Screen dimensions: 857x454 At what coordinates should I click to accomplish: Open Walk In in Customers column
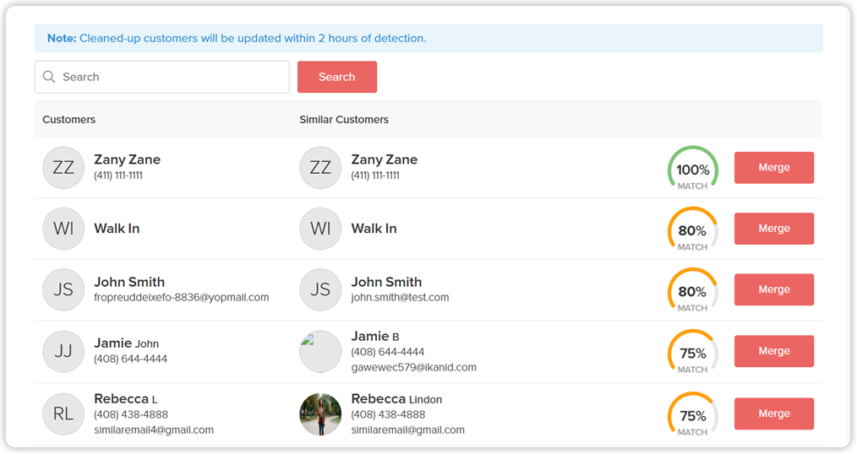click(x=117, y=229)
